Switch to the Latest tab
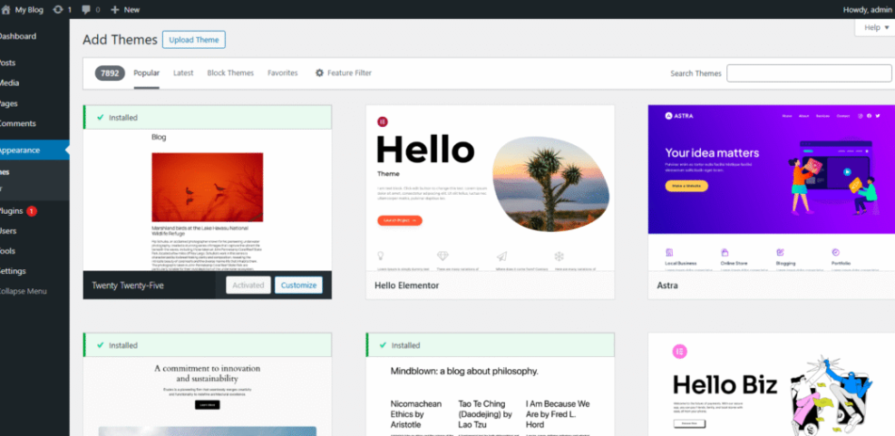This screenshot has height=436, width=895. (x=183, y=73)
